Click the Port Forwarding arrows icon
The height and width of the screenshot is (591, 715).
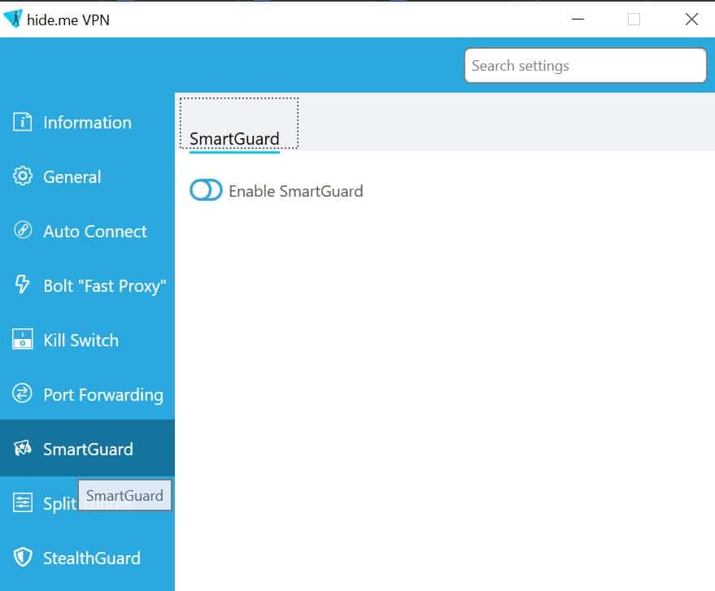pyautogui.click(x=22, y=393)
